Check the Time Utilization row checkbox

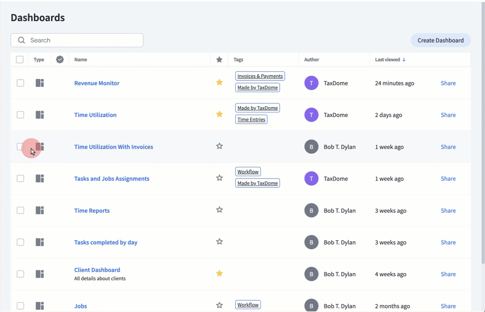pos(20,115)
